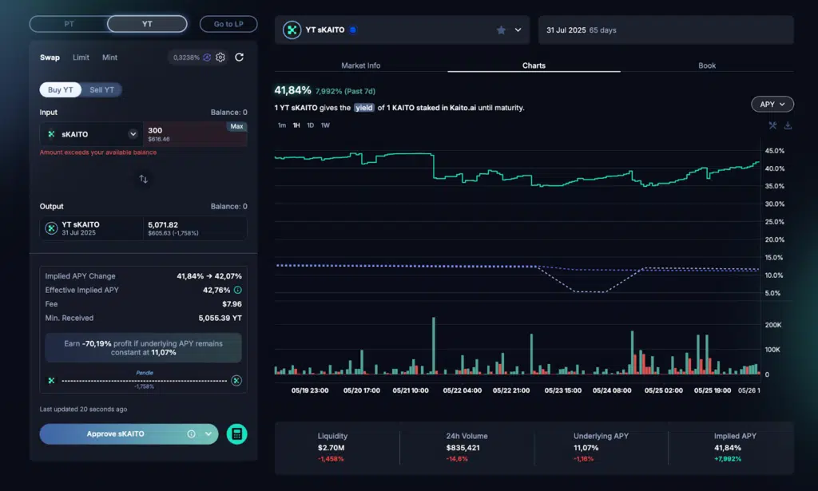
Task: Open the Effective Implied APY info icon
Action: pyautogui.click(x=238, y=290)
